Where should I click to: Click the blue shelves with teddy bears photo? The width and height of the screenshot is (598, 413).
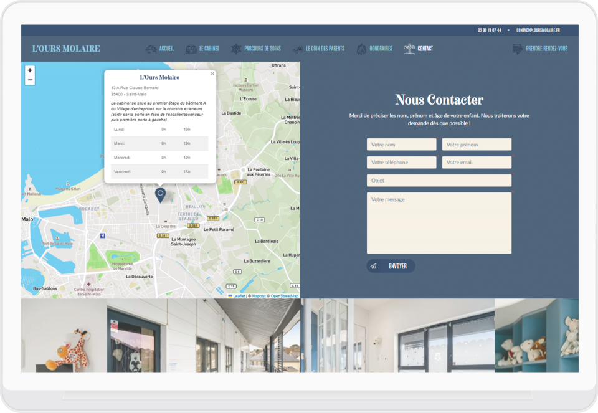[x=536, y=335]
